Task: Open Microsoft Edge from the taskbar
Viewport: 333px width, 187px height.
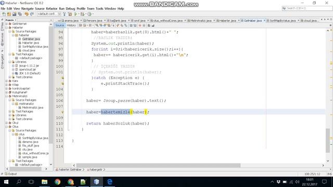Action: coord(110,182)
